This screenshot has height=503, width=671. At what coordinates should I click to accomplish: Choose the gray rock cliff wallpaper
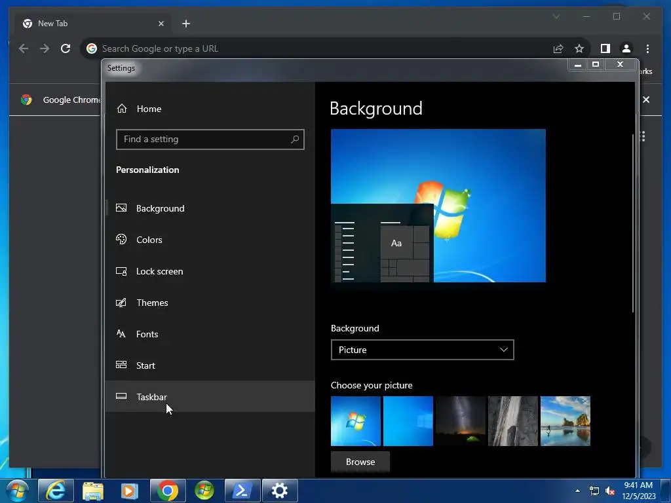(513, 421)
